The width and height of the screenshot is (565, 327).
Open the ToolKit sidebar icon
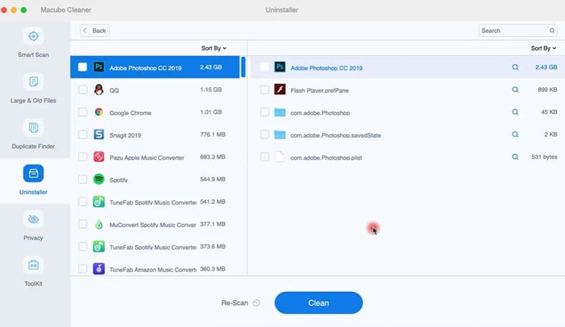(x=33, y=265)
